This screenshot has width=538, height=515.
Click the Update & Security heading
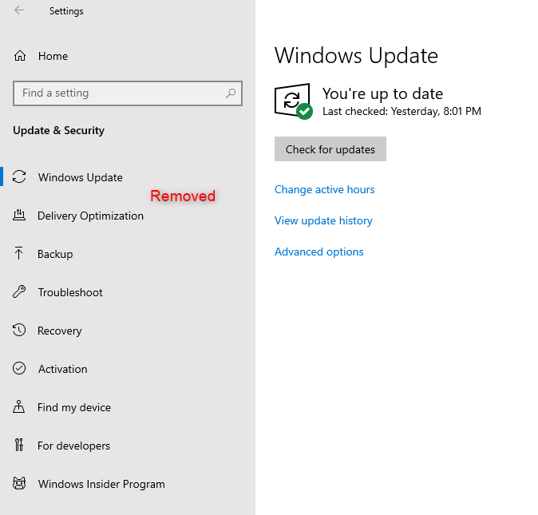tap(59, 130)
